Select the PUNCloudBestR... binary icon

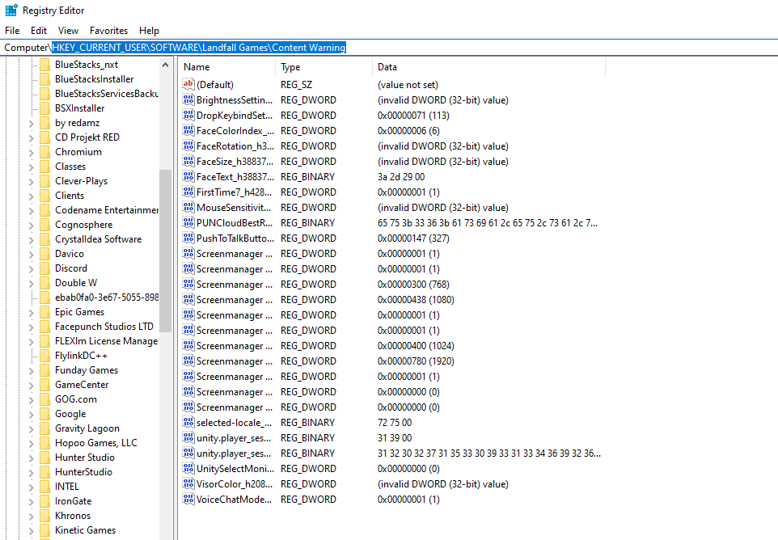[x=188, y=222]
